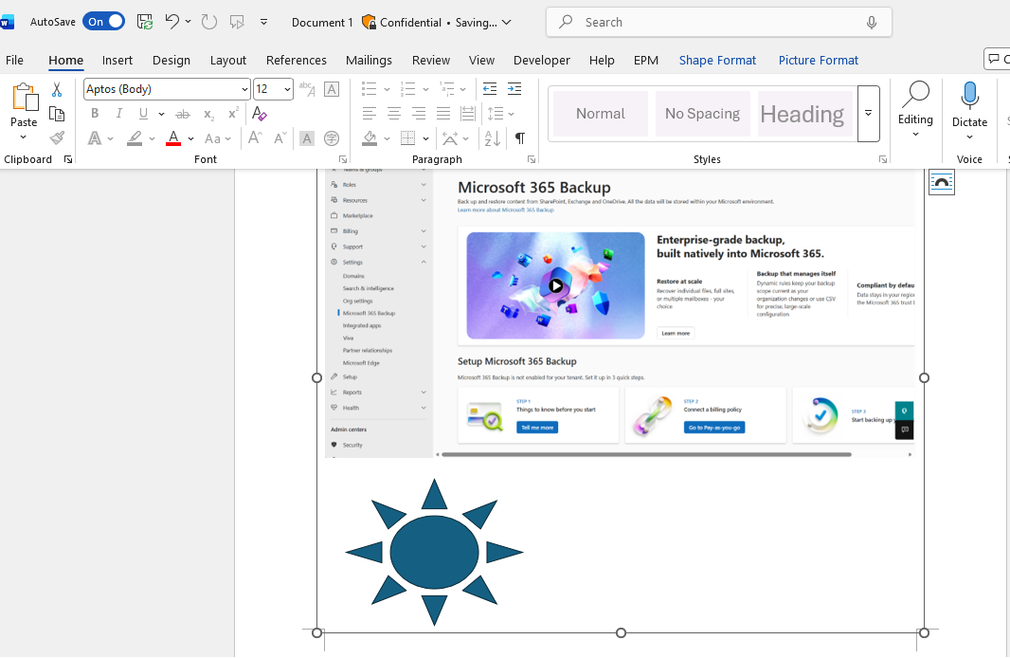1010x658 pixels.
Task: Click the Shrink Font icon
Action: click(280, 137)
